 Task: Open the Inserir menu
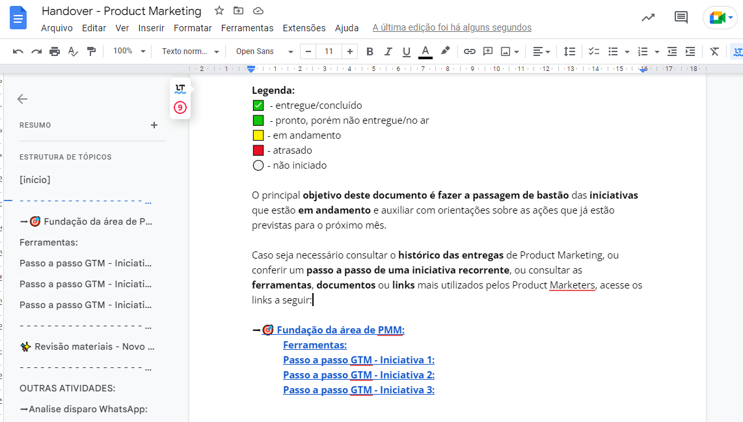[x=151, y=28]
